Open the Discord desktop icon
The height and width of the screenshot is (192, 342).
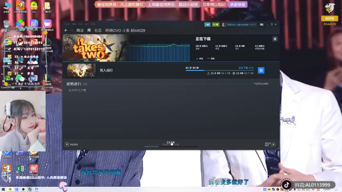(20, 155)
